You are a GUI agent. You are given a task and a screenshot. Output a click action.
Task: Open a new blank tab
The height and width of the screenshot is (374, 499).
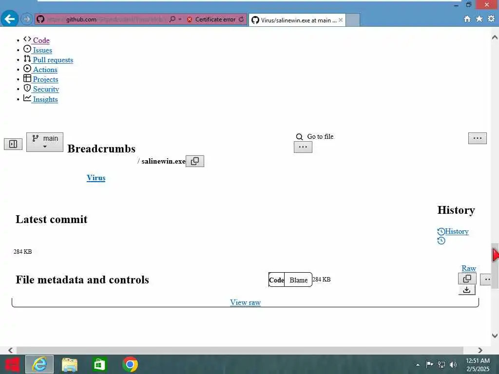pyautogui.click(x=353, y=20)
